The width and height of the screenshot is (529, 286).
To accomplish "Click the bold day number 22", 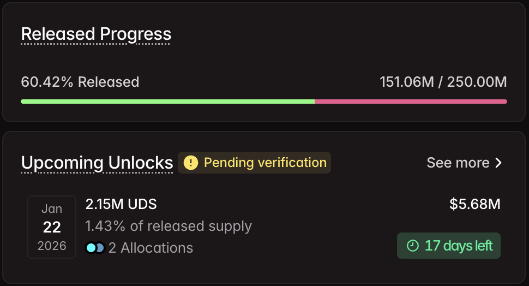I will (x=52, y=227).
